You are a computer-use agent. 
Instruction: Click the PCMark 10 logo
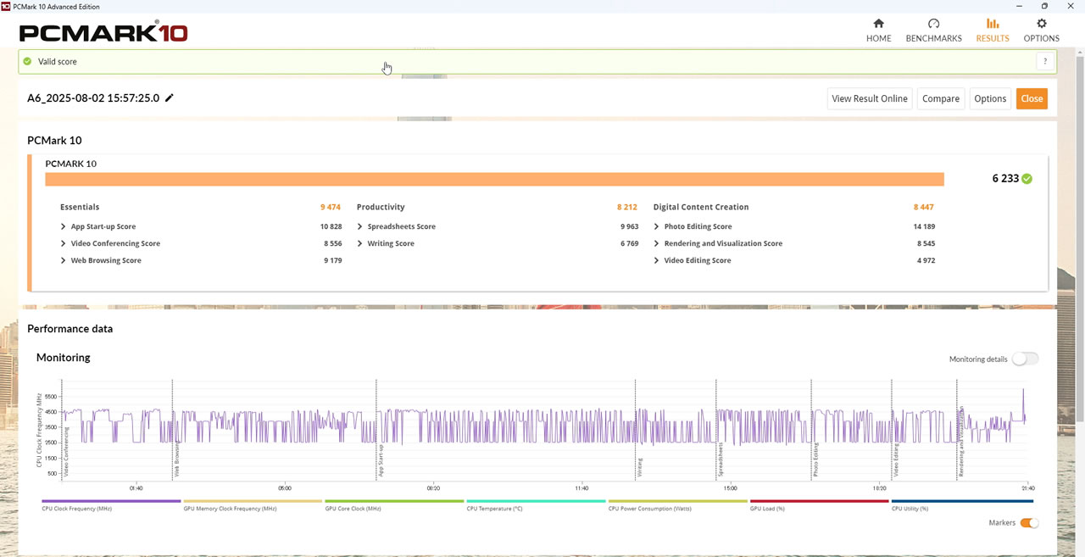[x=103, y=32]
